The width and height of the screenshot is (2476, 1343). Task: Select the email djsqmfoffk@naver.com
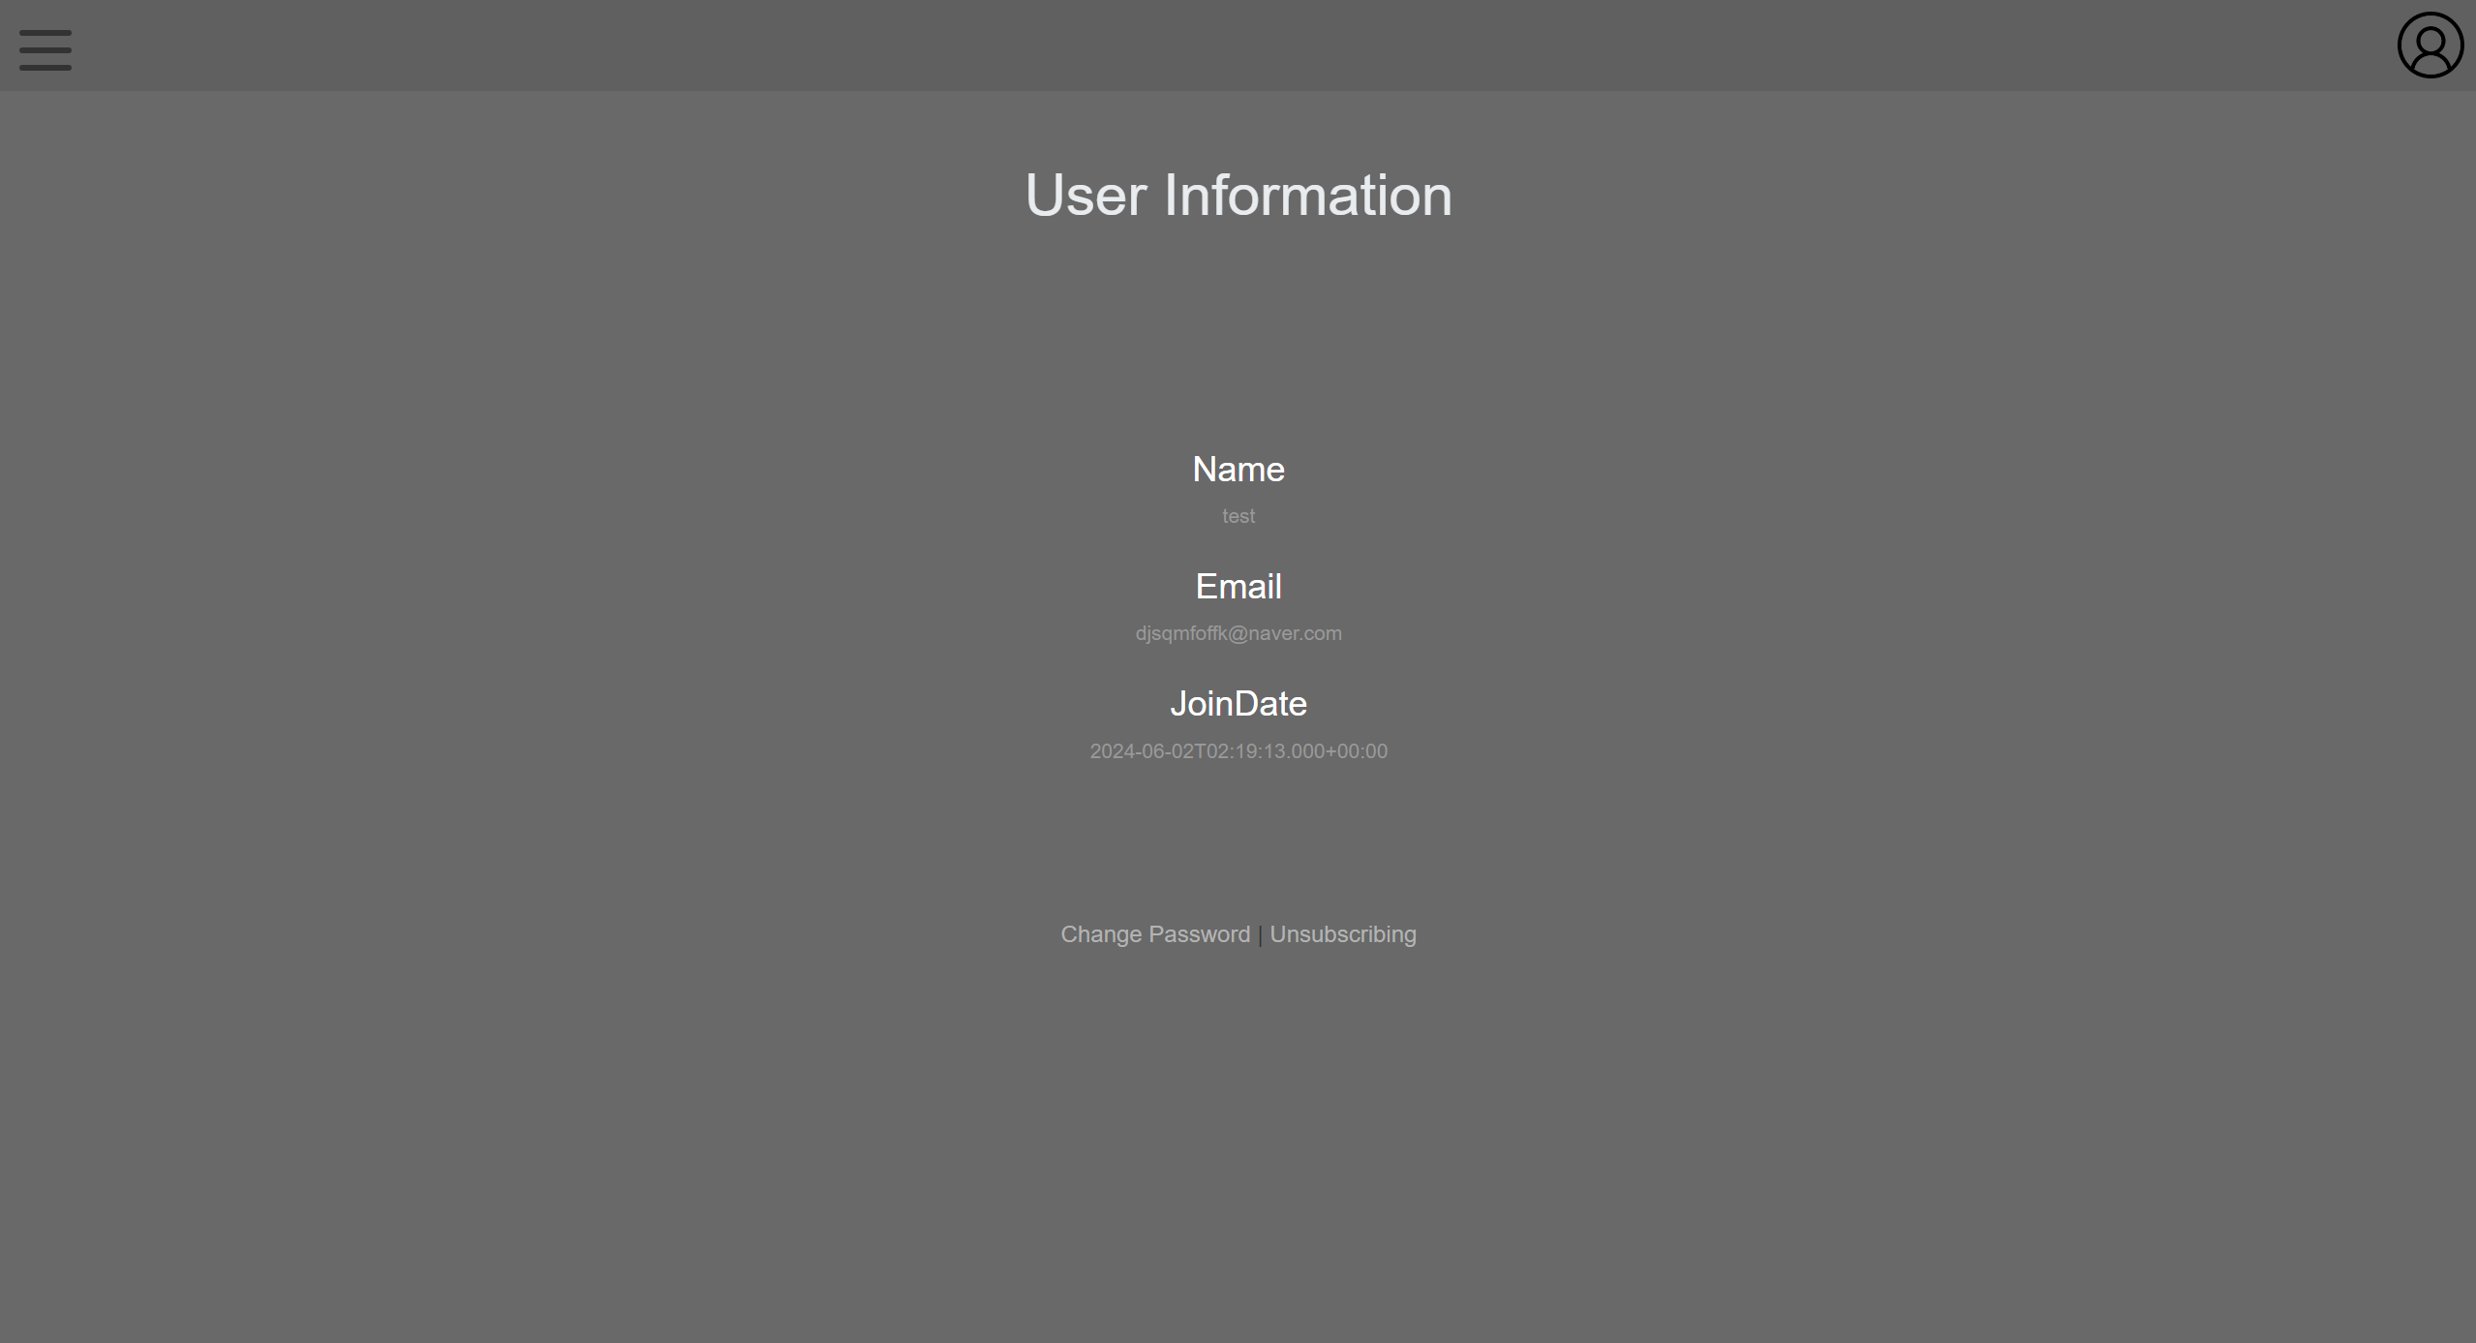click(1238, 633)
